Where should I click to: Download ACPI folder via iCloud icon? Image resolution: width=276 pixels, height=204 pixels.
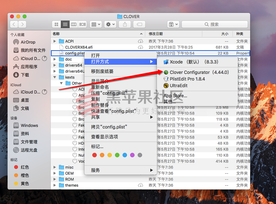pyautogui.click(x=141, y=41)
